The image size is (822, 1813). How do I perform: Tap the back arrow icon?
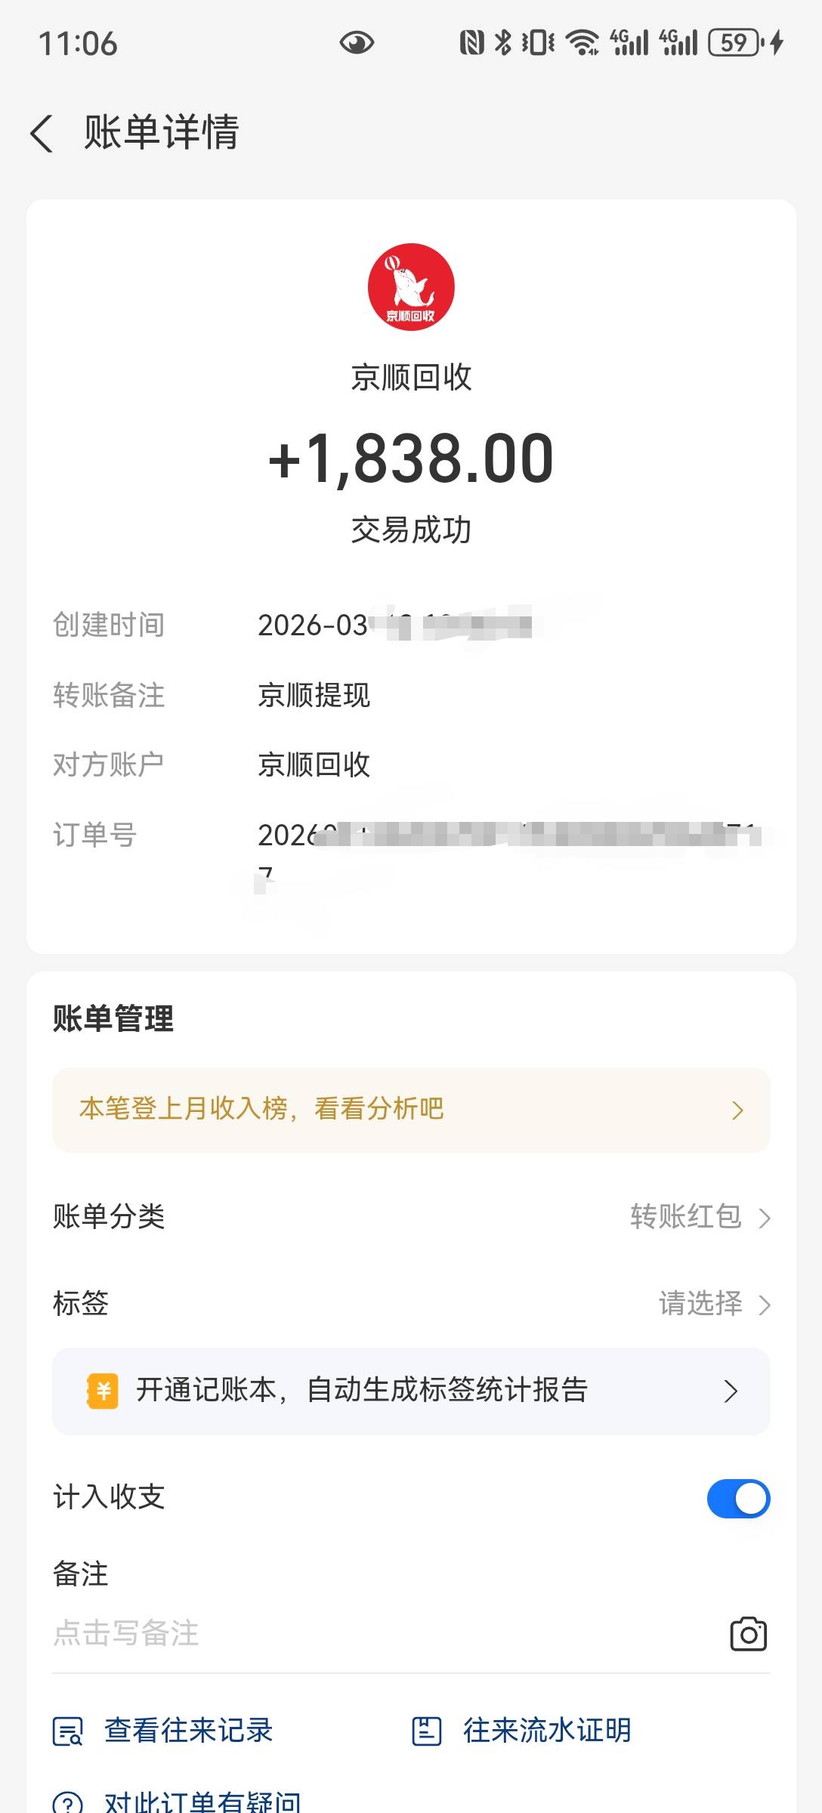click(42, 134)
